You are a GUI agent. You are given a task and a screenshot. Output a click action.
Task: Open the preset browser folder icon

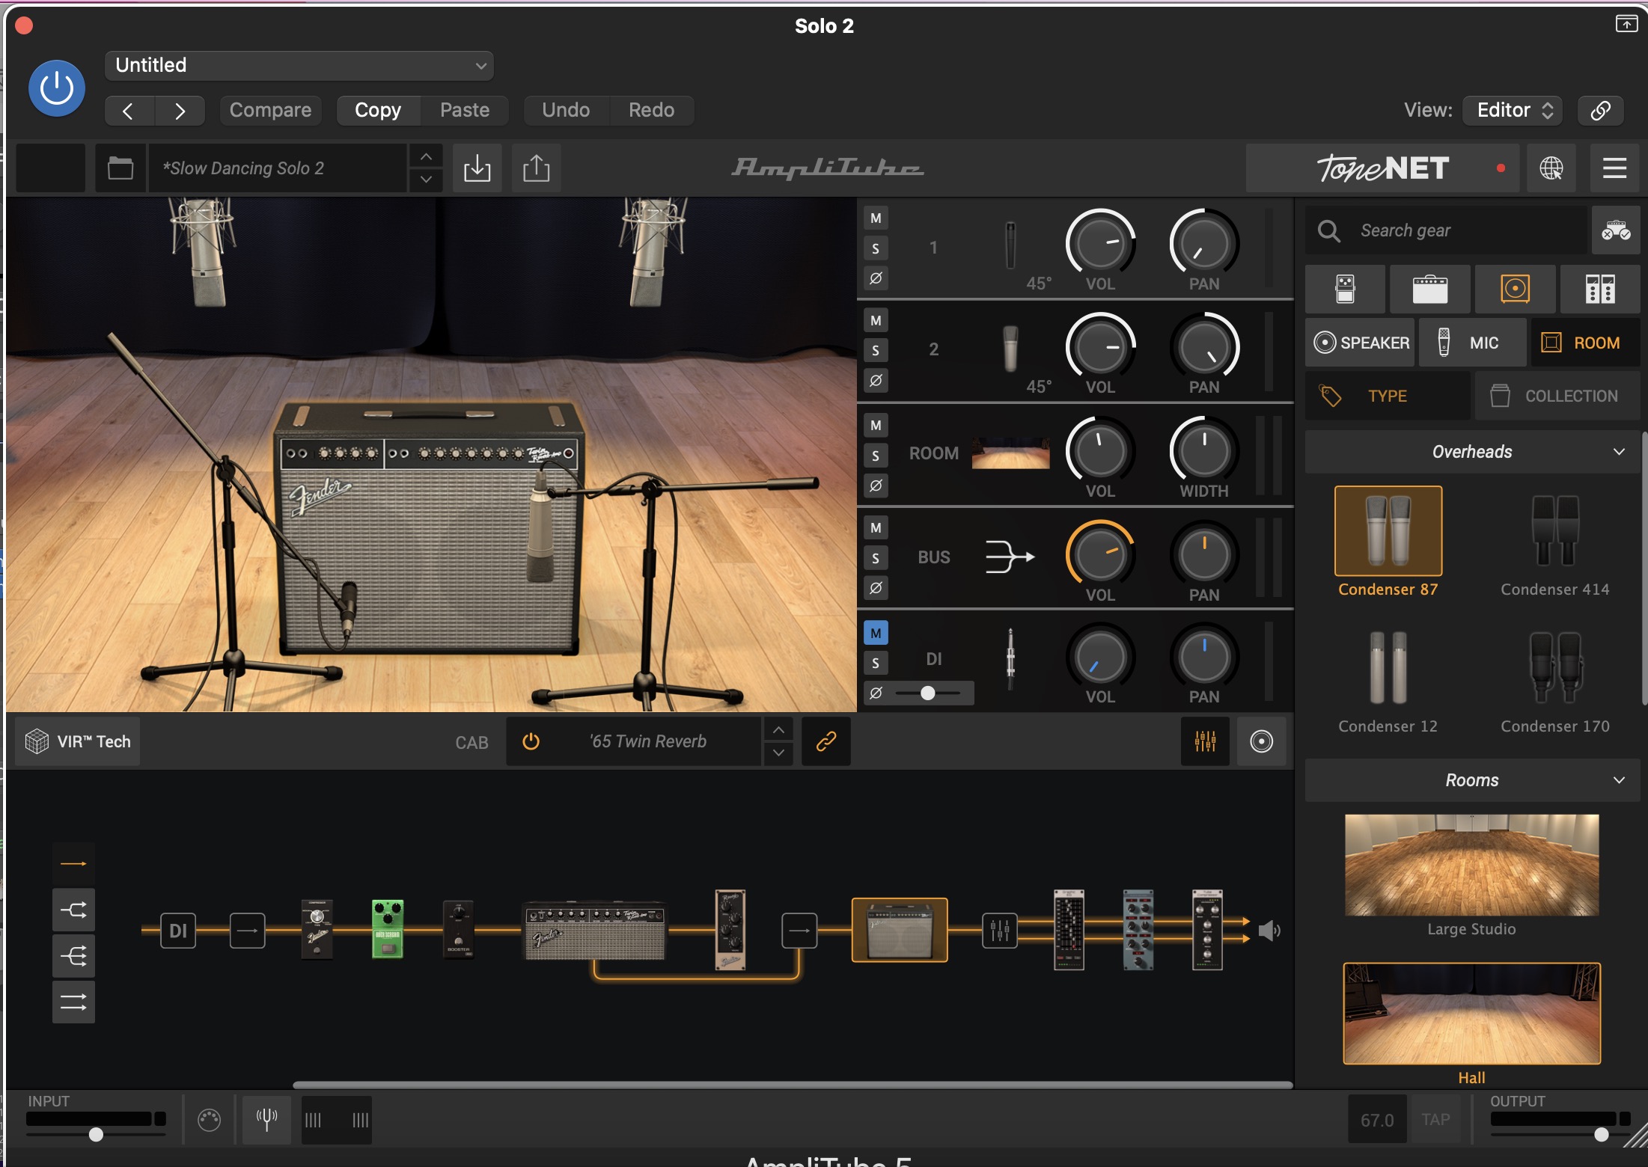click(x=120, y=168)
